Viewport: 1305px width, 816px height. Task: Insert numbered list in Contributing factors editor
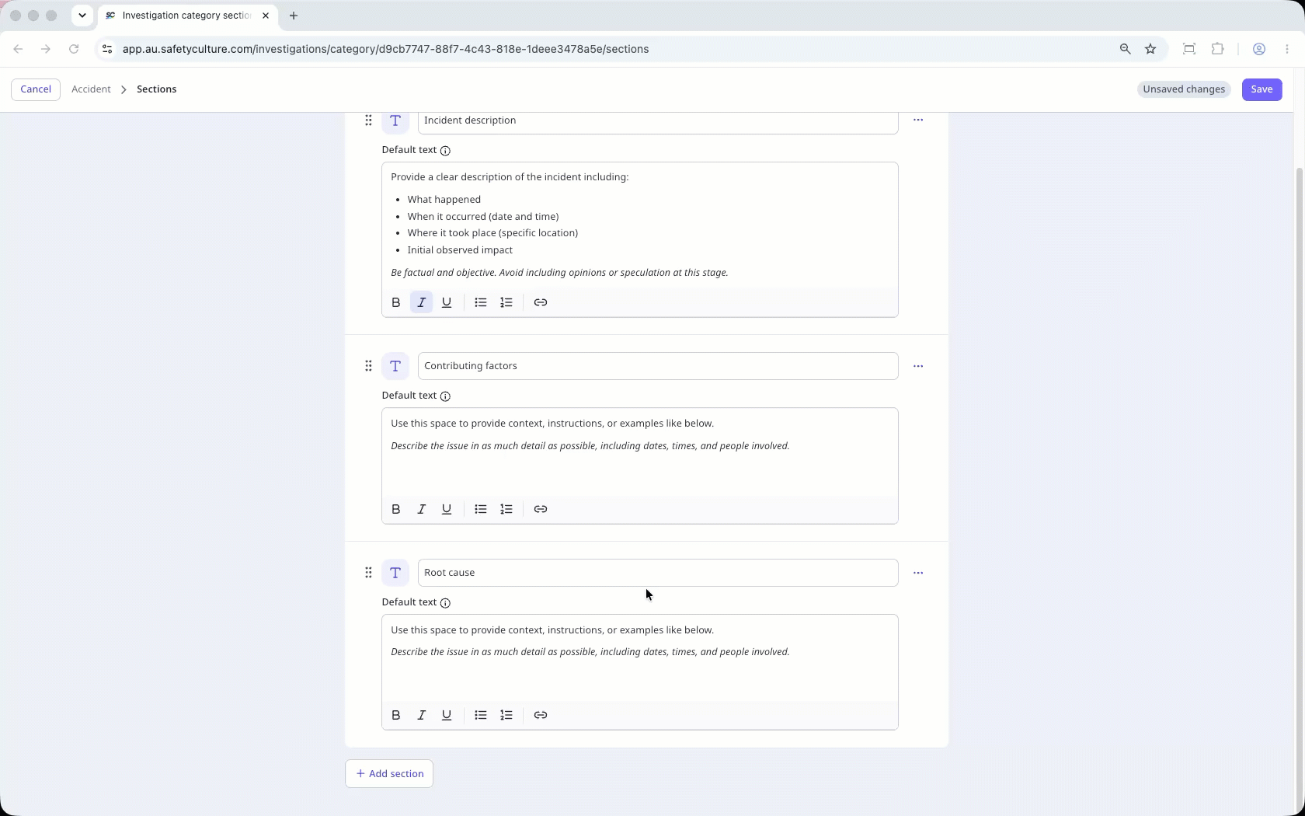(506, 509)
